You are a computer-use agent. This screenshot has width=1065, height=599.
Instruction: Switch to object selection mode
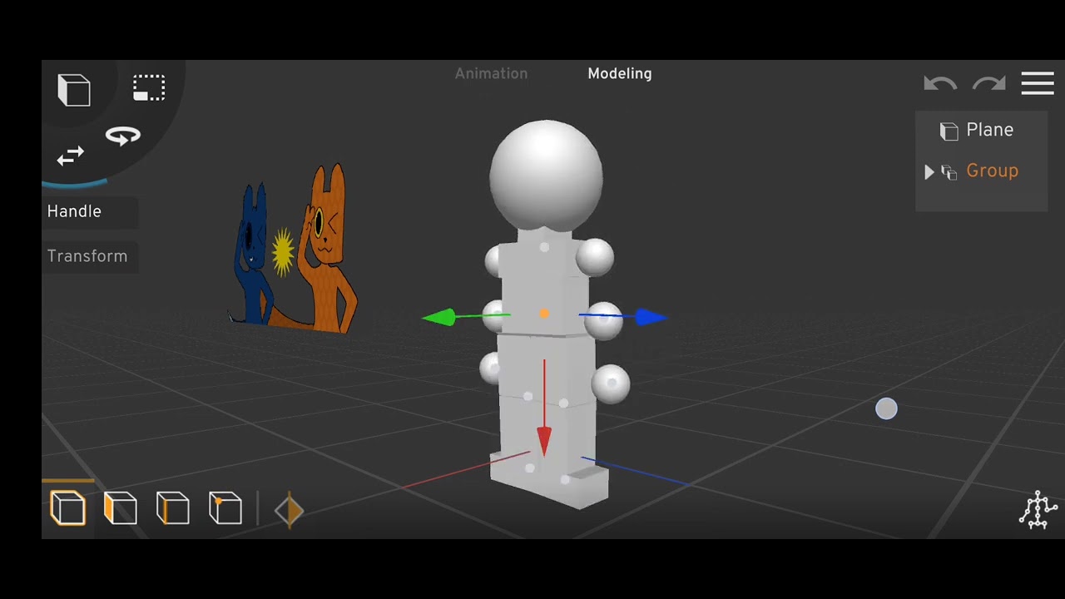[x=68, y=508]
